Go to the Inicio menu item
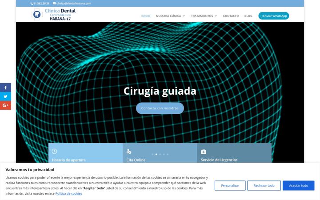The image size is (320, 200). tap(146, 16)
